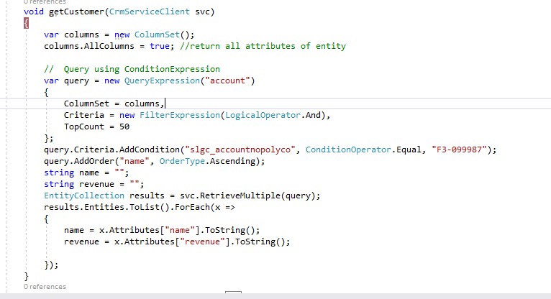The width and height of the screenshot is (551, 299).
Task: Select the "F3-099987" string literal
Action: click(459, 149)
